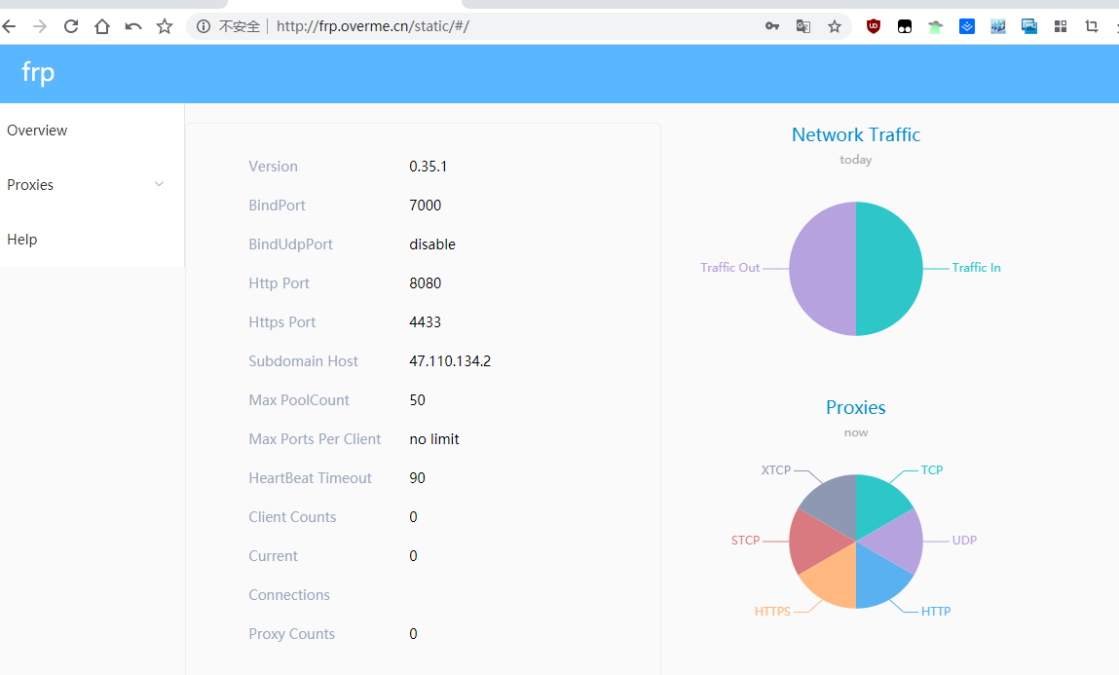Screen dimensions: 1119x675
Task: Click the frp logo in header
Action: point(38,72)
